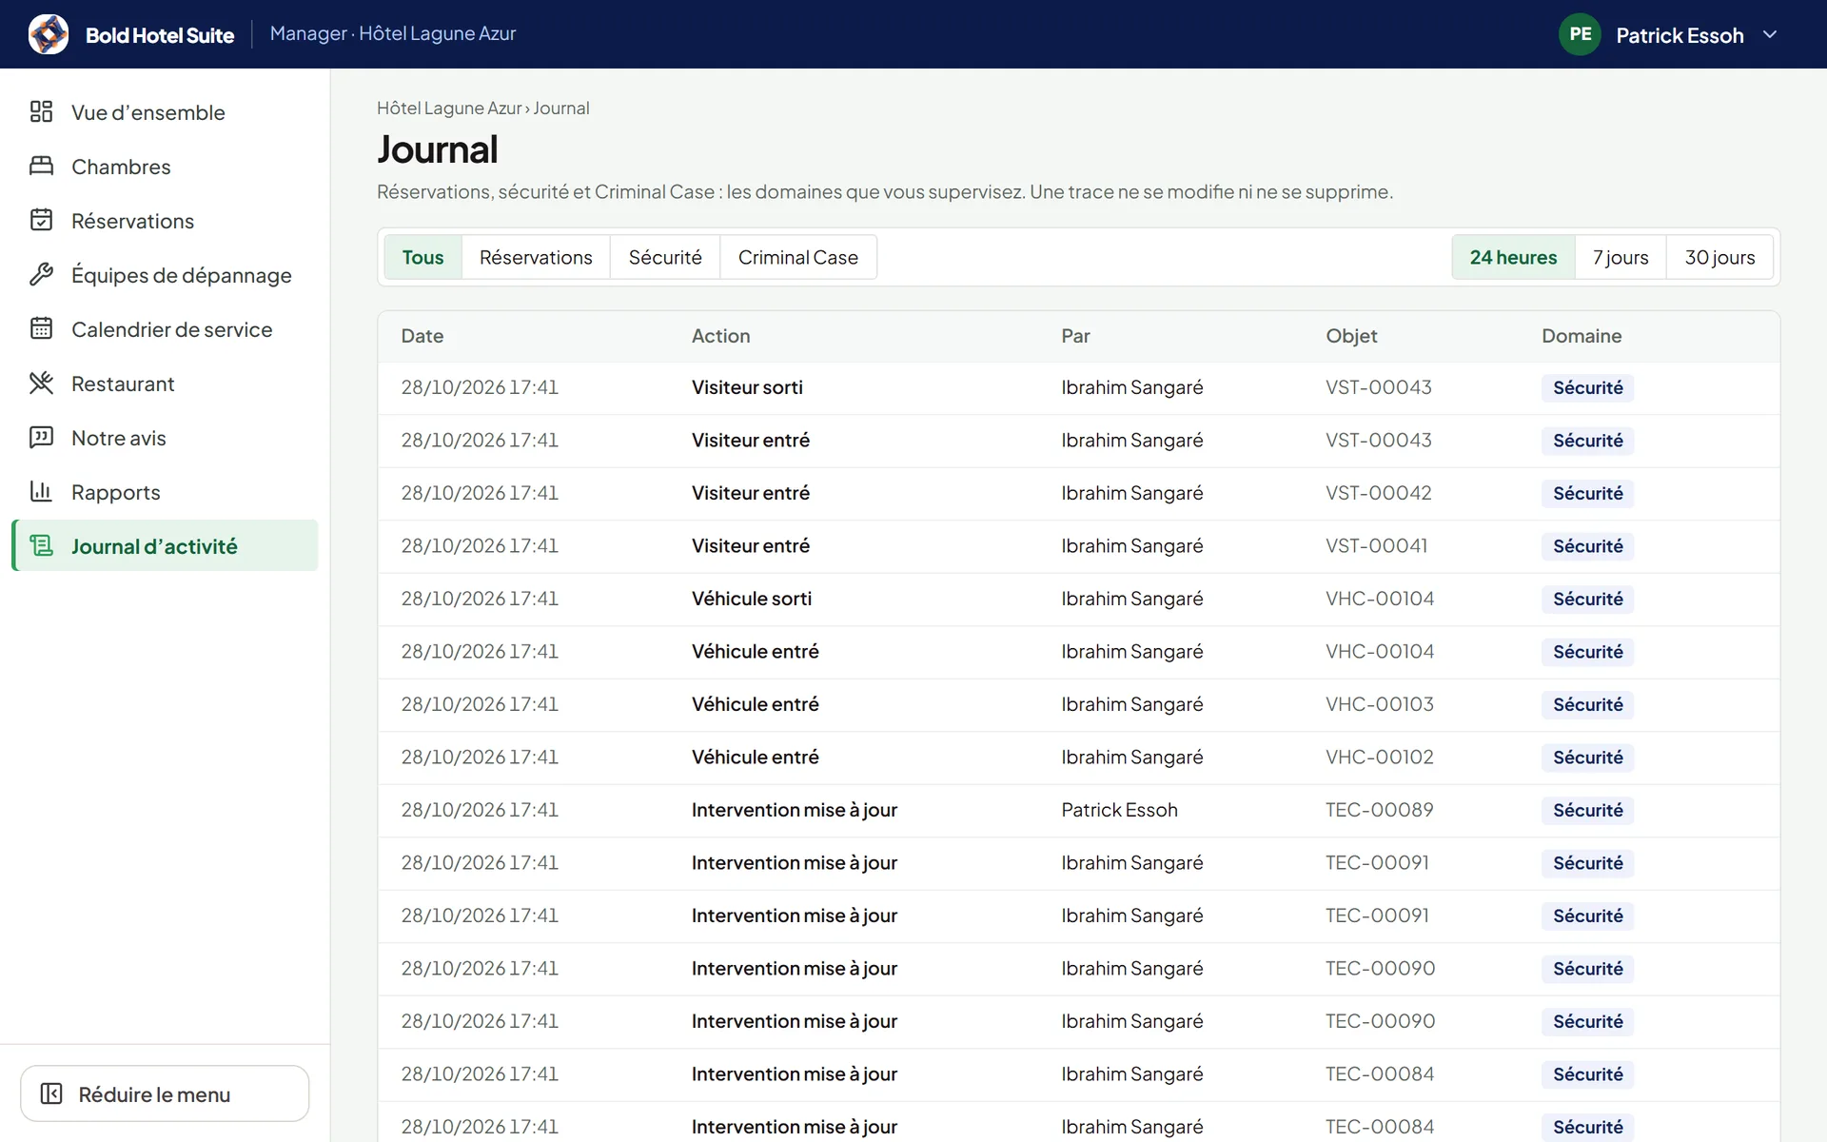
Task: Select the 30 jours time range
Action: pyautogui.click(x=1719, y=257)
